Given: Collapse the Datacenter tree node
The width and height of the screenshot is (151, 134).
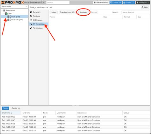Looking at the screenshot, I should click(x=2, y=11).
